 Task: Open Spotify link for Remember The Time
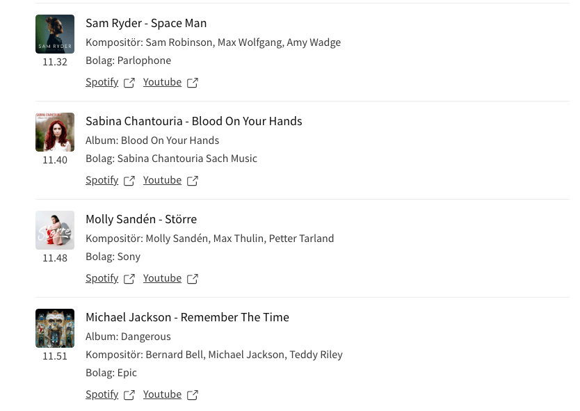point(102,394)
